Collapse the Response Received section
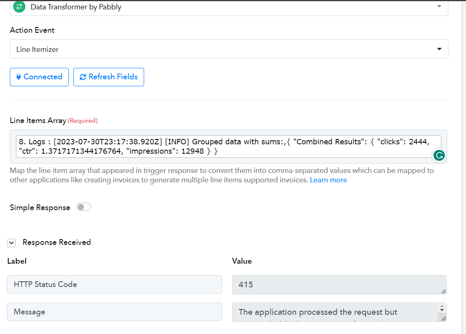The image size is (466, 334). tap(11, 243)
